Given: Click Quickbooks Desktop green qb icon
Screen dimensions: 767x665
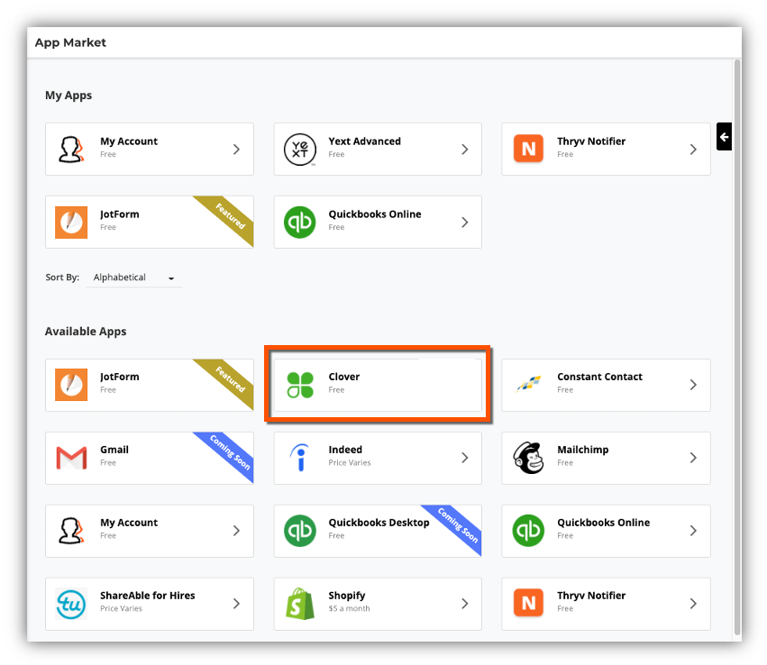Looking at the screenshot, I should point(300,531).
